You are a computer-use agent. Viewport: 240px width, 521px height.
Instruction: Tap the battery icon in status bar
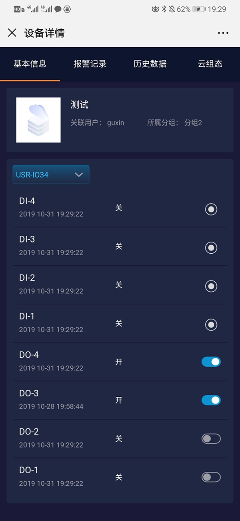pos(199,9)
